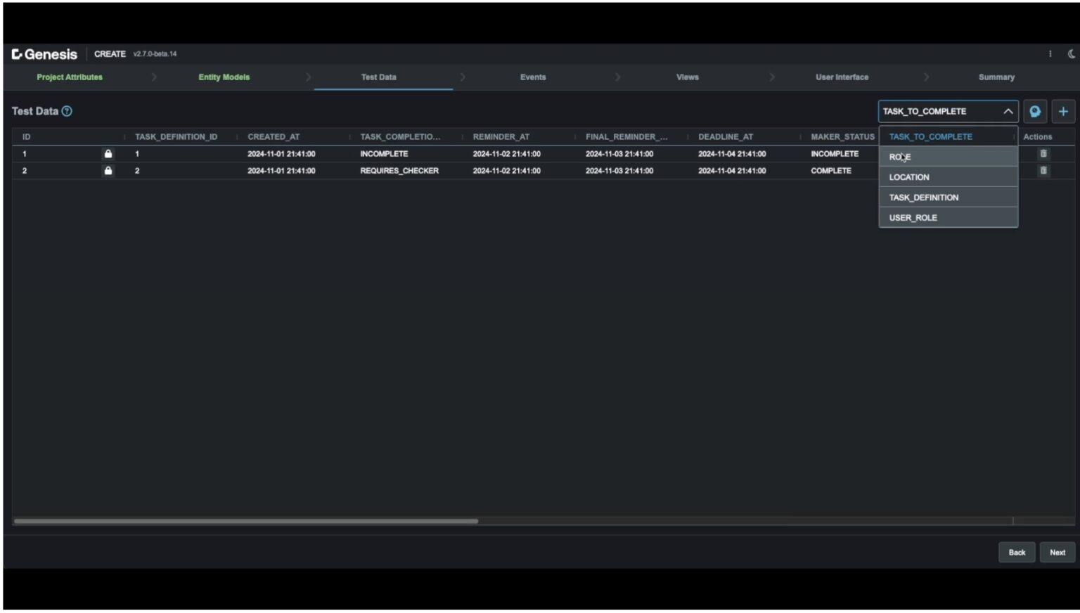The width and height of the screenshot is (1080, 613).
Task: Toggle dark mode with the moon icon
Action: coord(1071,53)
